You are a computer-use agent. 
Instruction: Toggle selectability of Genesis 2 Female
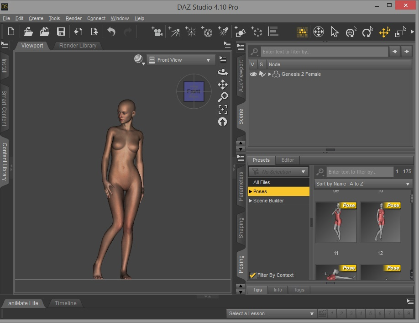[x=262, y=74]
